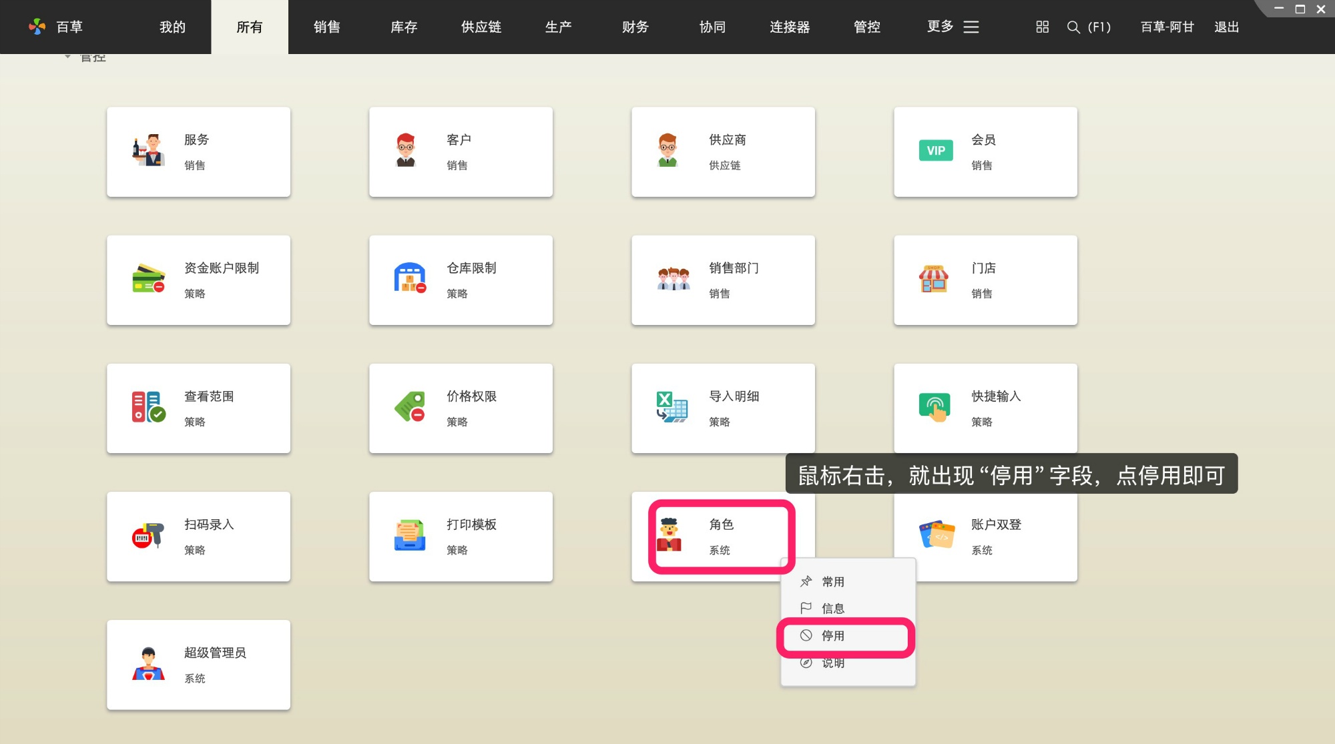Open 销售部门 team icon
Screen dimensions: 1335x744
click(x=673, y=279)
